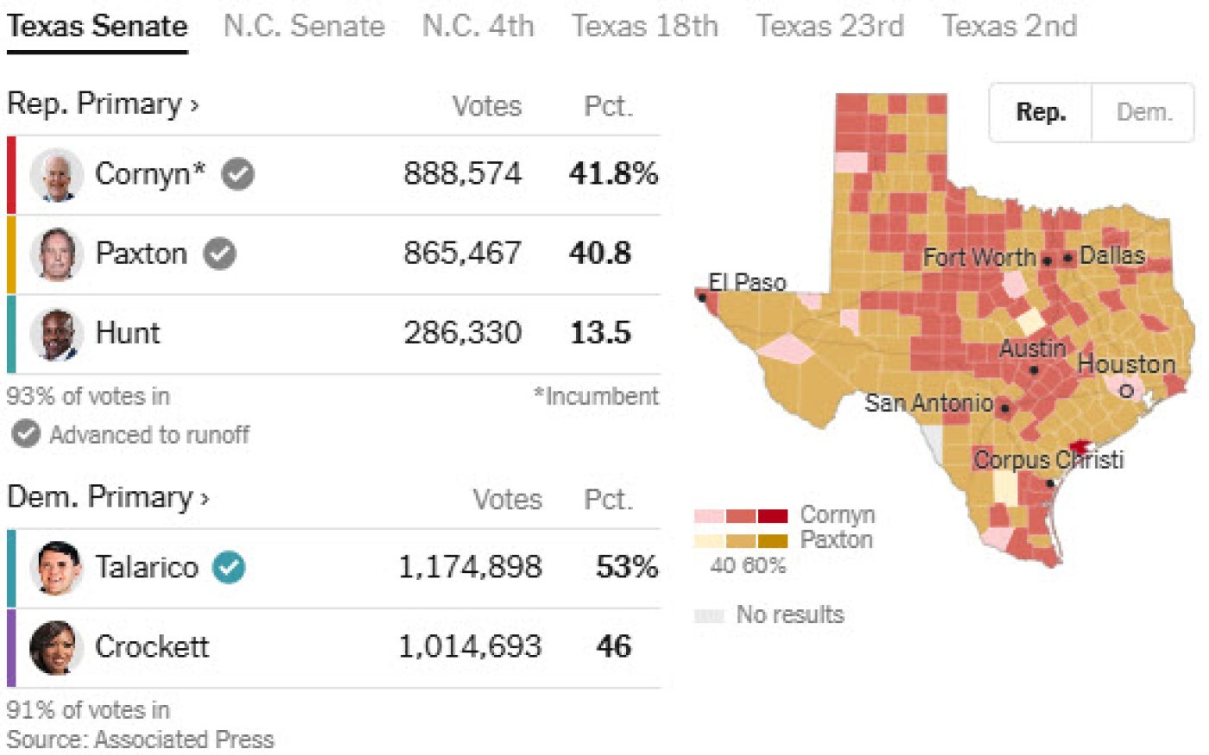The image size is (1209, 755).
Task: Switch the map to Rep. results
Action: [x=1041, y=112]
